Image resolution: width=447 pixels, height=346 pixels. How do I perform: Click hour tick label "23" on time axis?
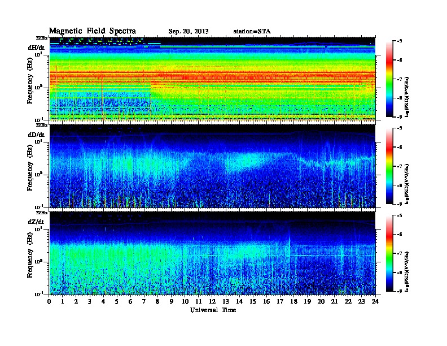coord(362,301)
